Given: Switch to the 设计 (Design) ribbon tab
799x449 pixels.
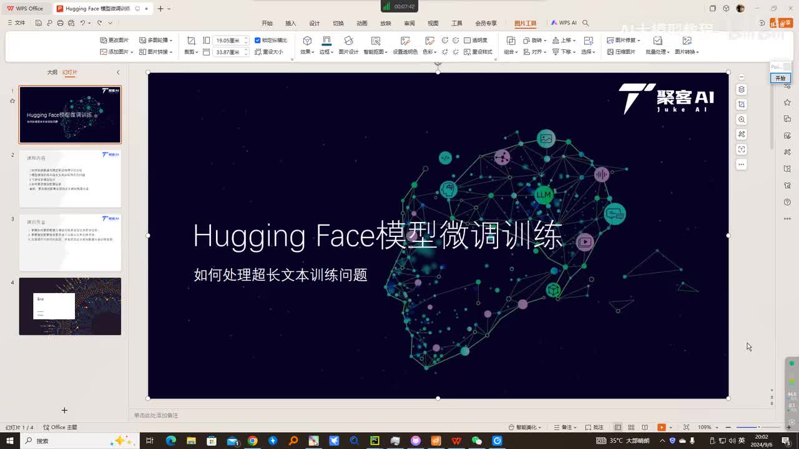Looking at the screenshot, I should tap(315, 23).
